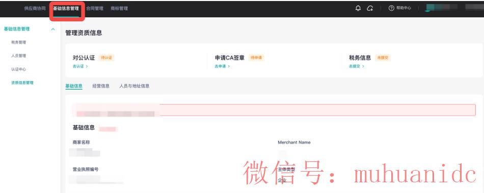Viewport: 484px width, 193px height.
Task: Open 合同管理 in the top navigation
Action: (x=95, y=8)
